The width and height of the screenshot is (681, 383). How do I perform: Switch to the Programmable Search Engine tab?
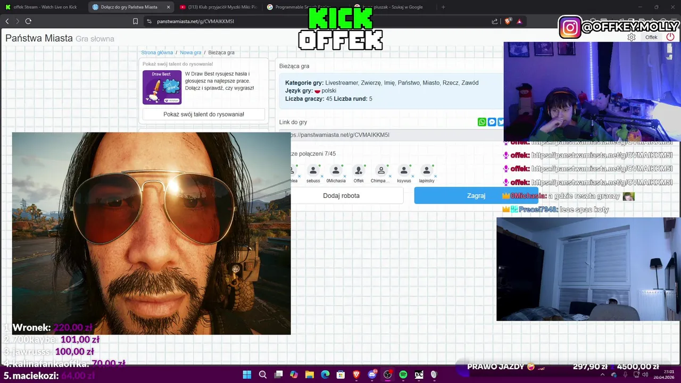tap(305, 7)
